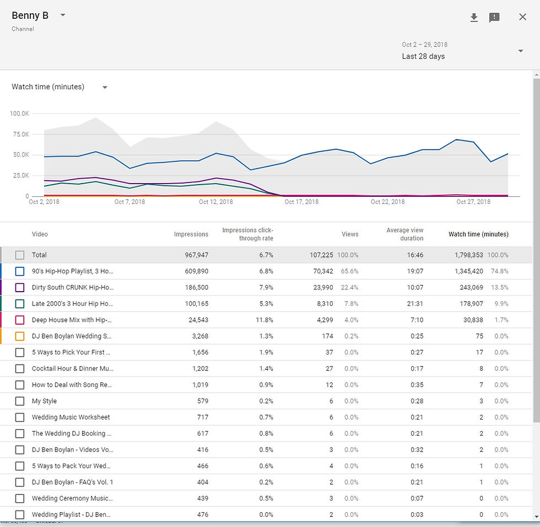This screenshot has height=527, width=540.
Task: Sort by Watch time (minutes) column header
Action: 478,234
